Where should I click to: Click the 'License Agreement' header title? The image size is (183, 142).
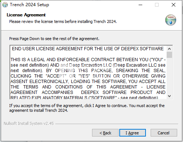pyautogui.click(x=26, y=15)
